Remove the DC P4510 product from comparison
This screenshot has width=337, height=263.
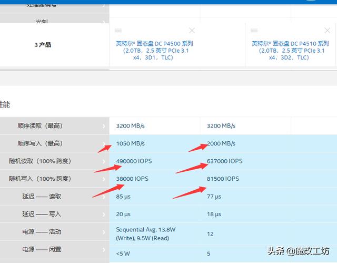point(328,31)
